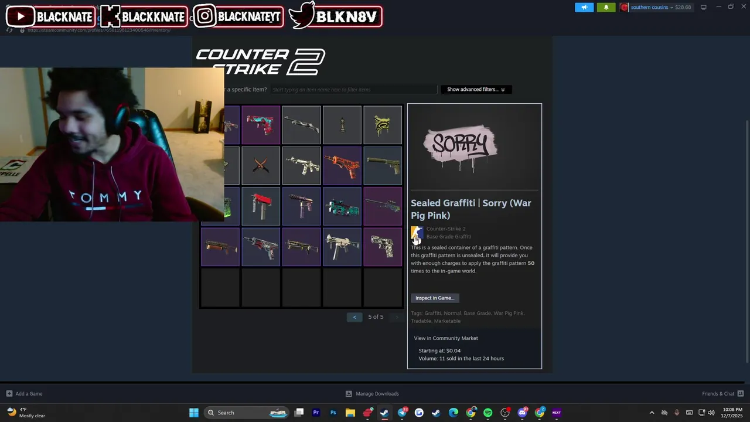Open Manage Downloads

pos(372,394)
